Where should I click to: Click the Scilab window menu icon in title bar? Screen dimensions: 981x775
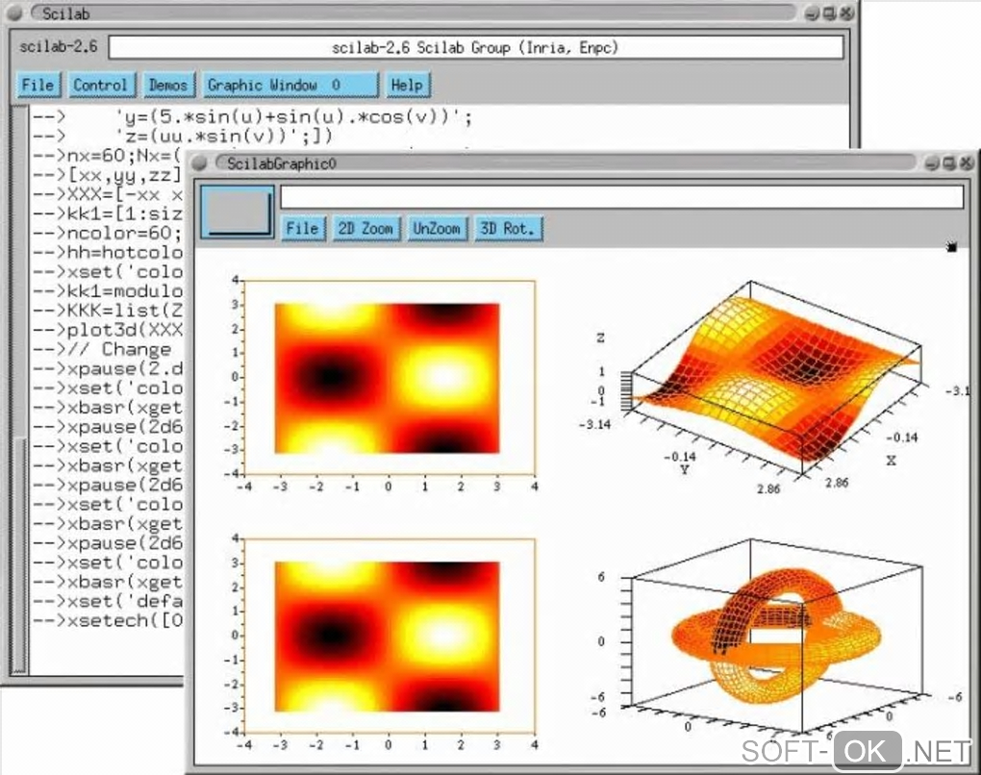(15, 12)
